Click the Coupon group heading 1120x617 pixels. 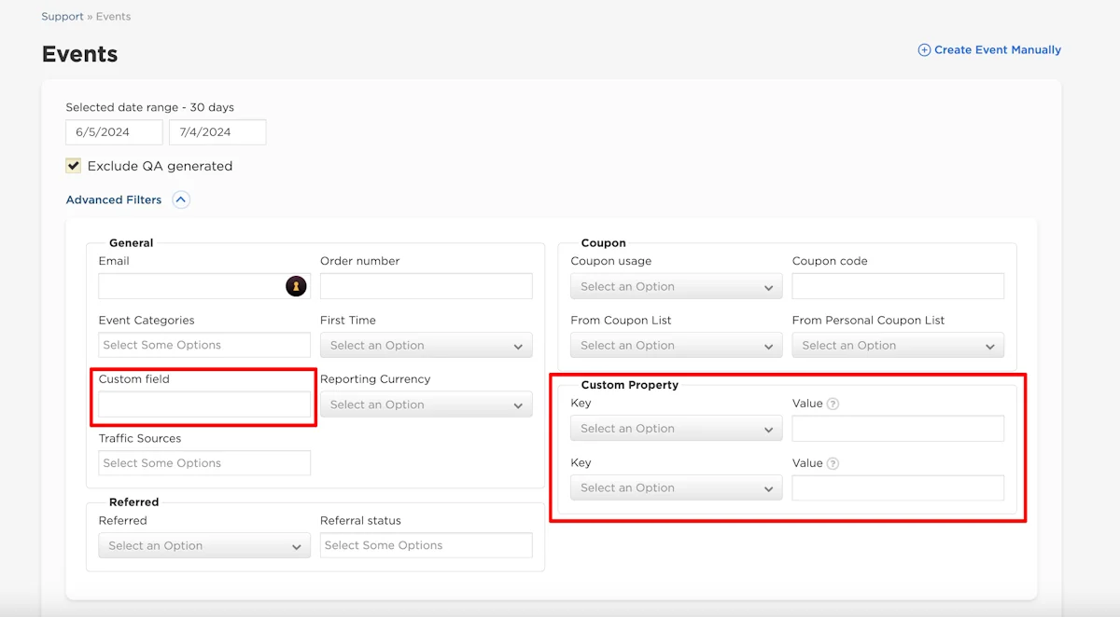coord(604,242)
